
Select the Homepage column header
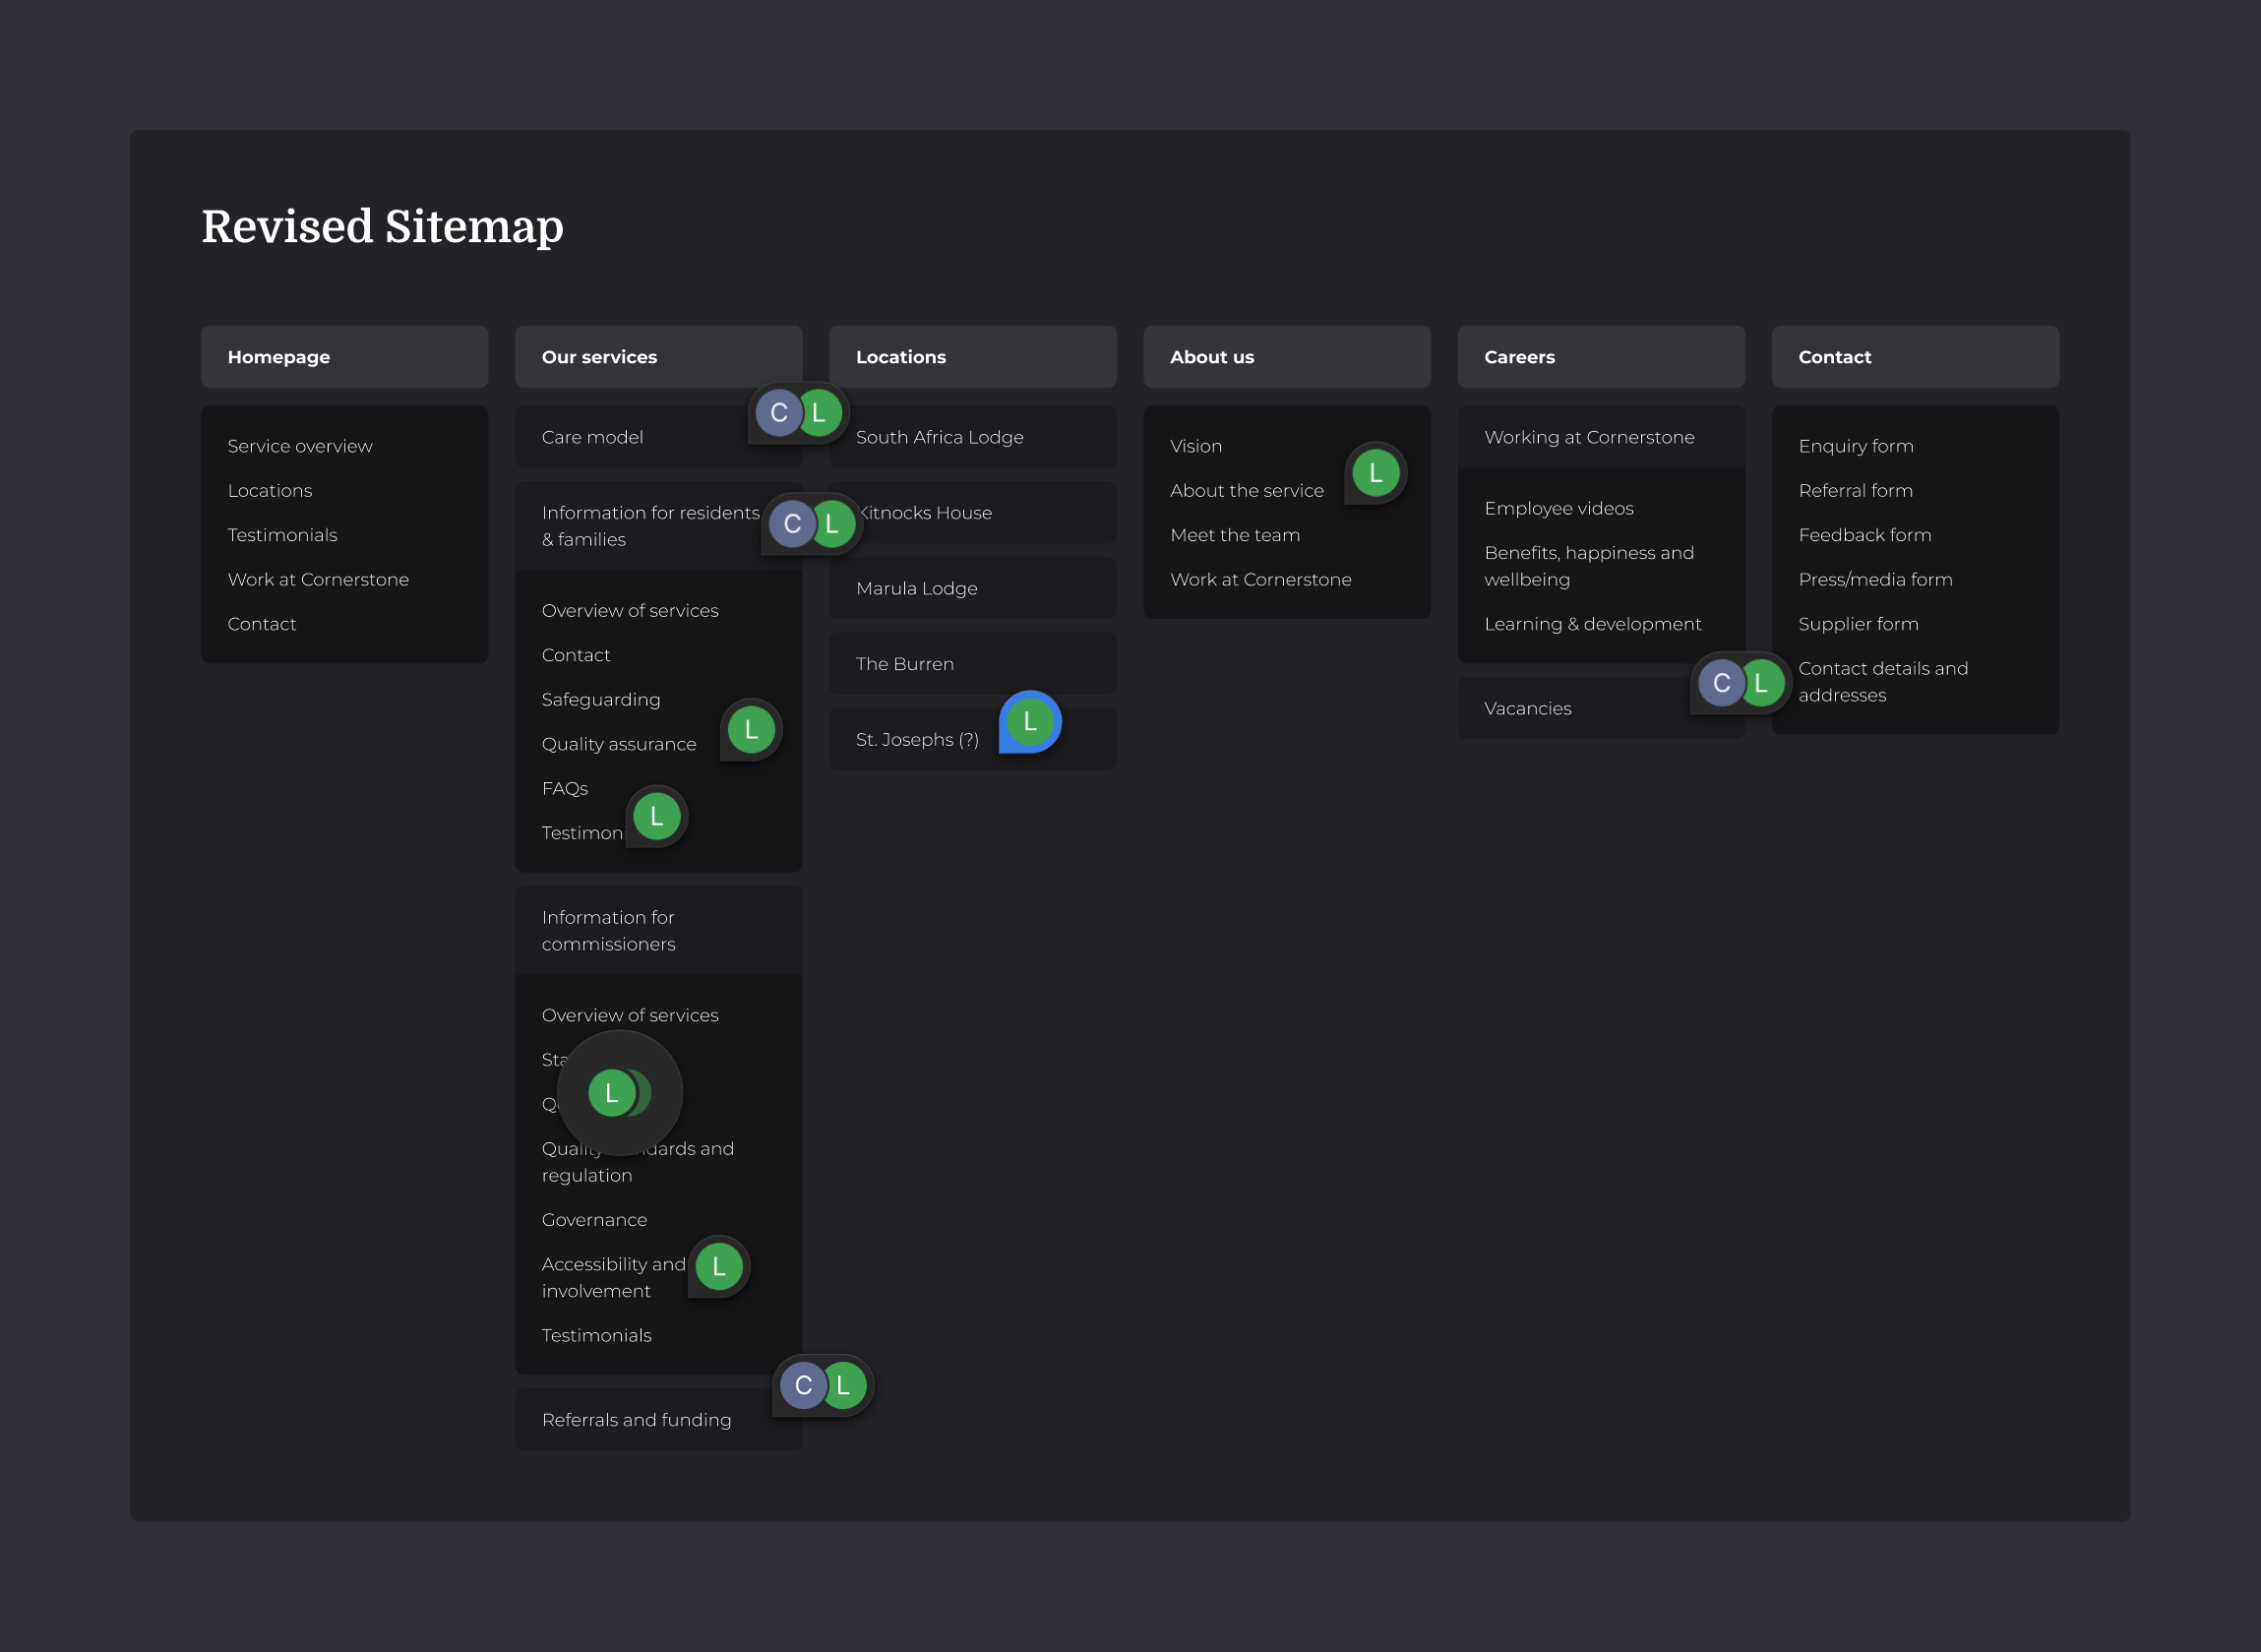344,357
